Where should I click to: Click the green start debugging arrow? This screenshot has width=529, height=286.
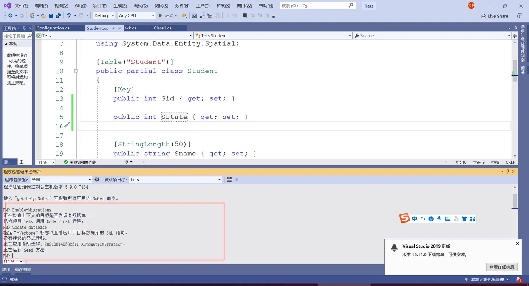[x=161, y=15]
